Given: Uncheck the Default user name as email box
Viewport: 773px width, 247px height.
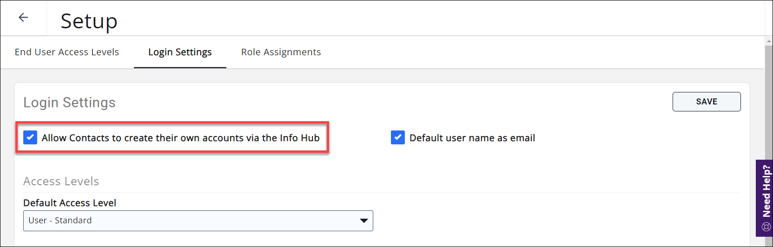Looking at the screenshot, I should [x=398, y=138].
